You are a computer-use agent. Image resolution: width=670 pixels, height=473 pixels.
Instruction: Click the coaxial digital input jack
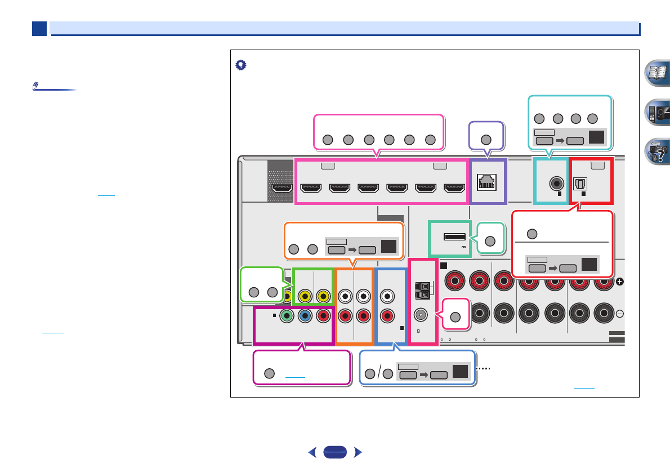(x=557, y=182)
